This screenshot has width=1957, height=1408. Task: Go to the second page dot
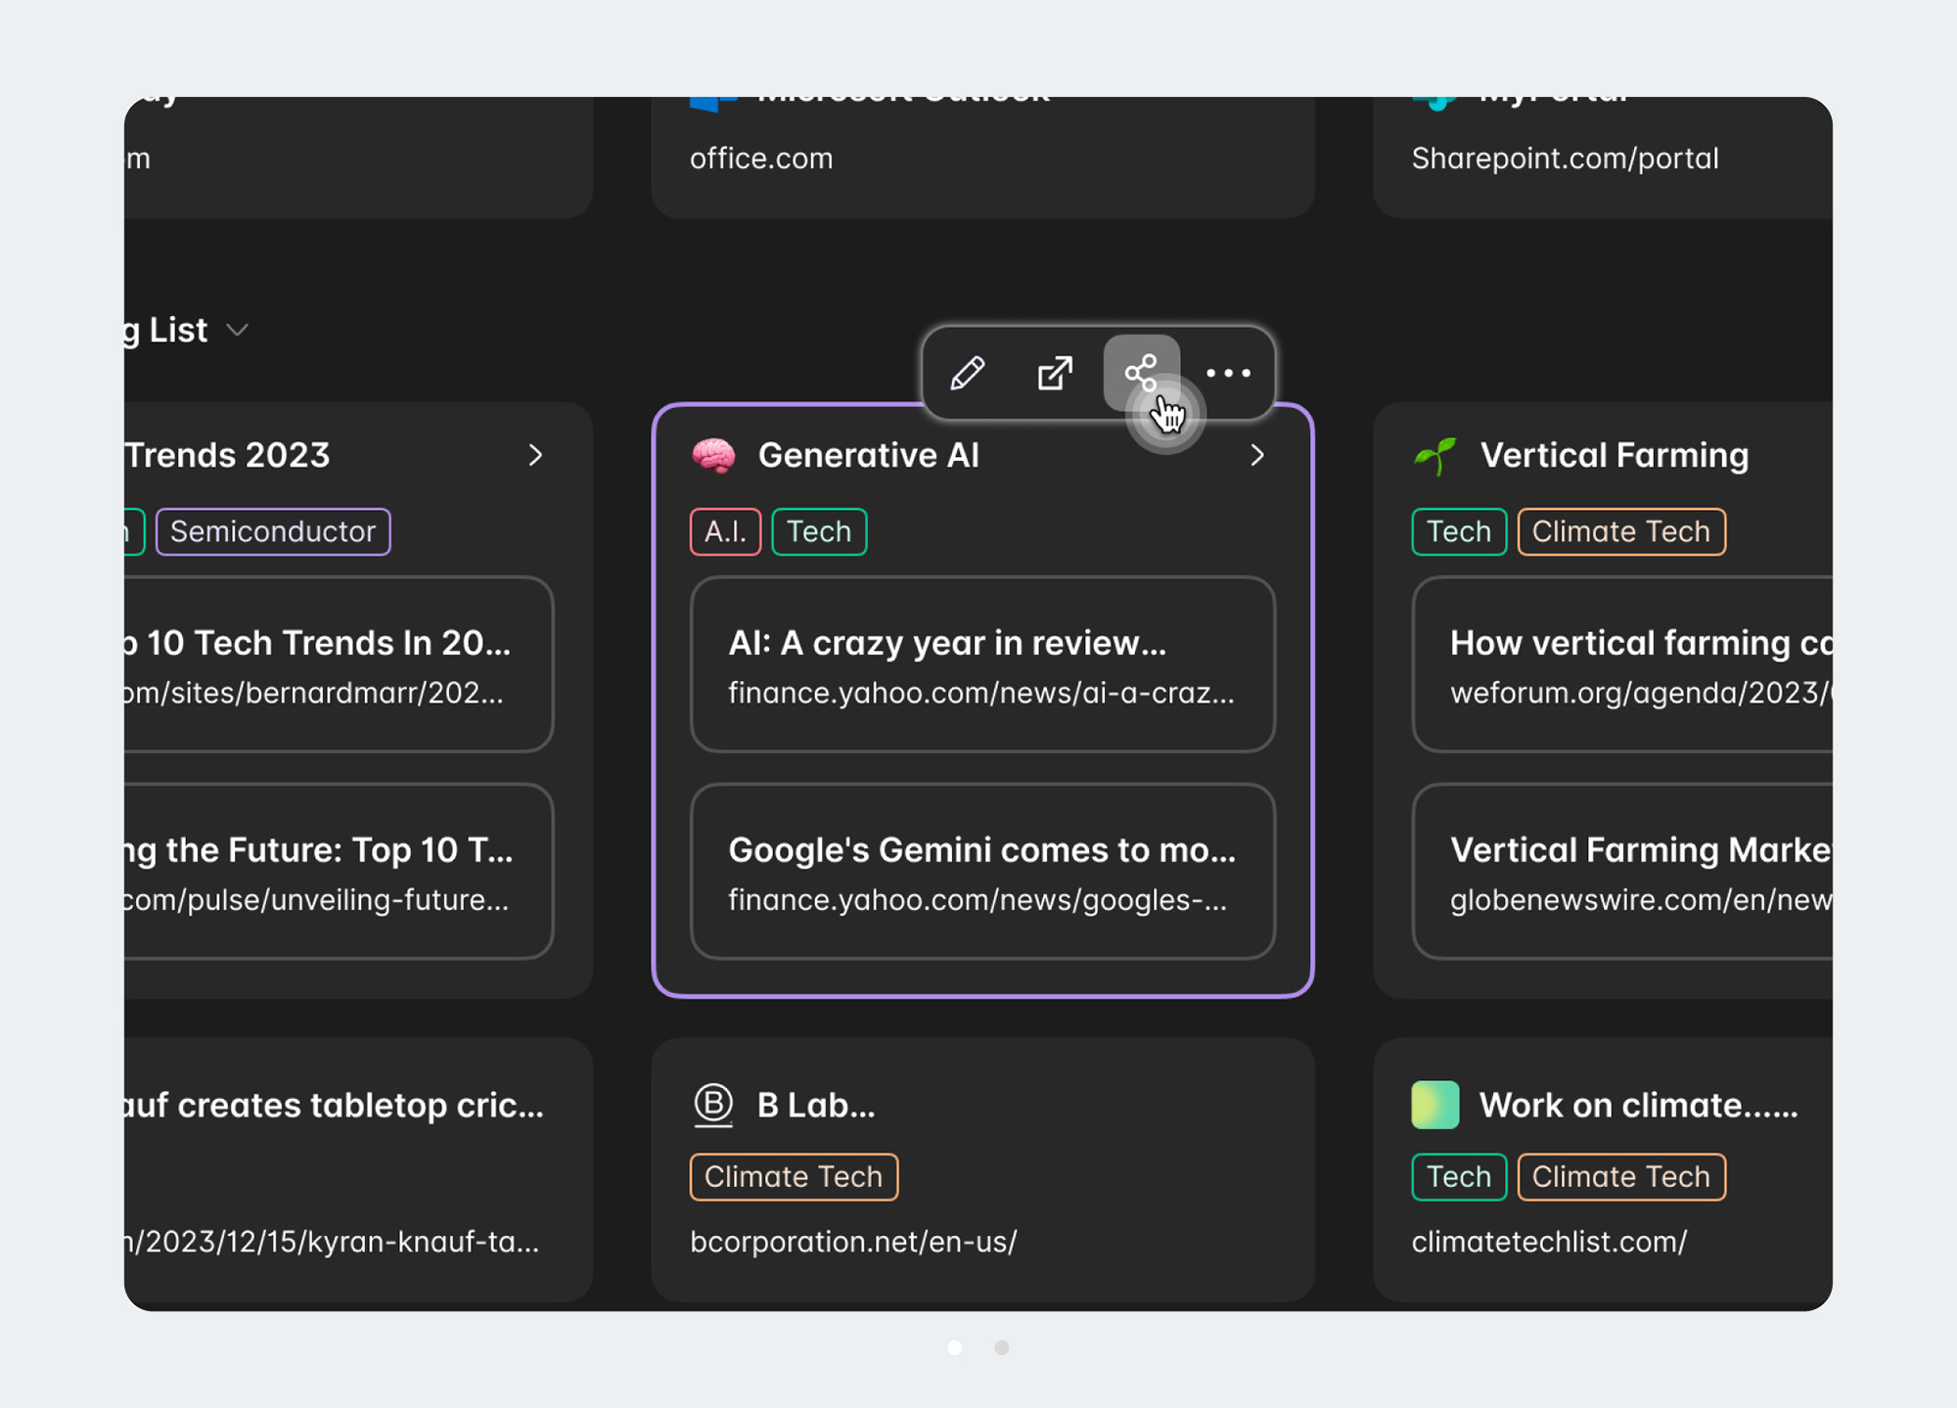(1001, 1348)
